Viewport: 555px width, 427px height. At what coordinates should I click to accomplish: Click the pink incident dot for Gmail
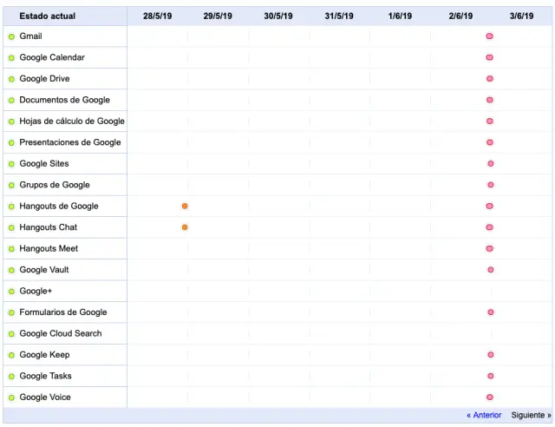point(489,36)
